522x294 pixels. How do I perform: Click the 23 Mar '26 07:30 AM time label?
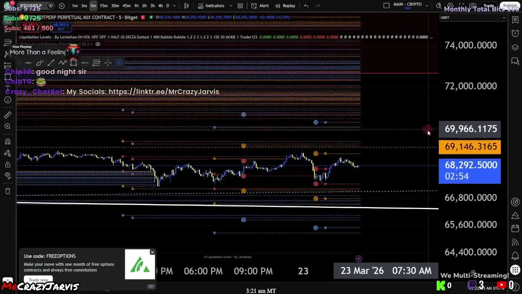pos(386,271)
